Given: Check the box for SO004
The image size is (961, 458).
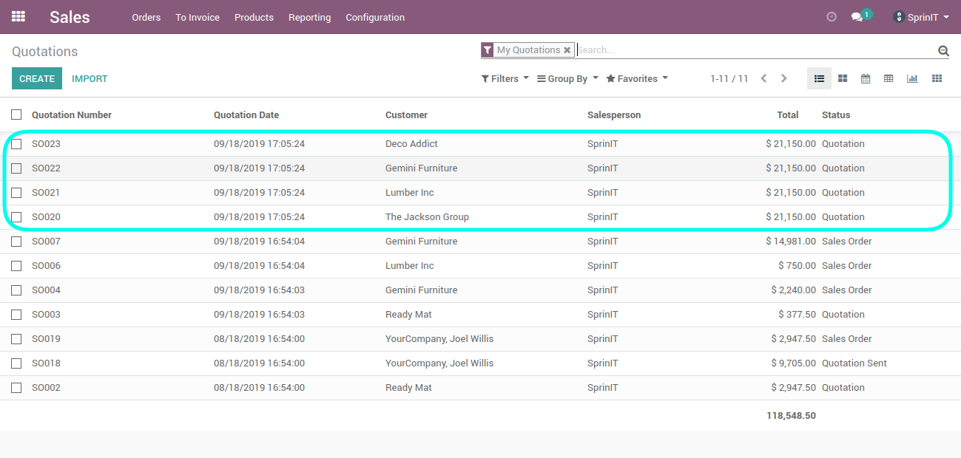Looking at the screenshot, I should click(x=16, y=290).
